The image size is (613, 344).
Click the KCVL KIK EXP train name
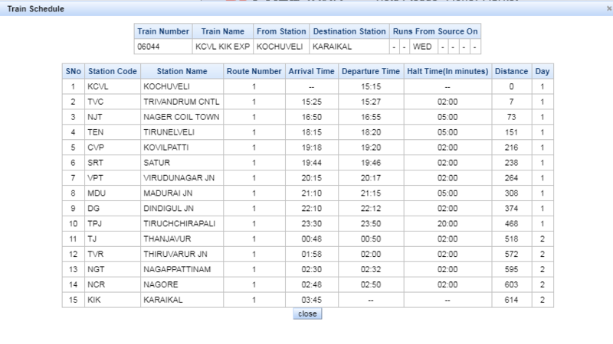pos(222,46)
